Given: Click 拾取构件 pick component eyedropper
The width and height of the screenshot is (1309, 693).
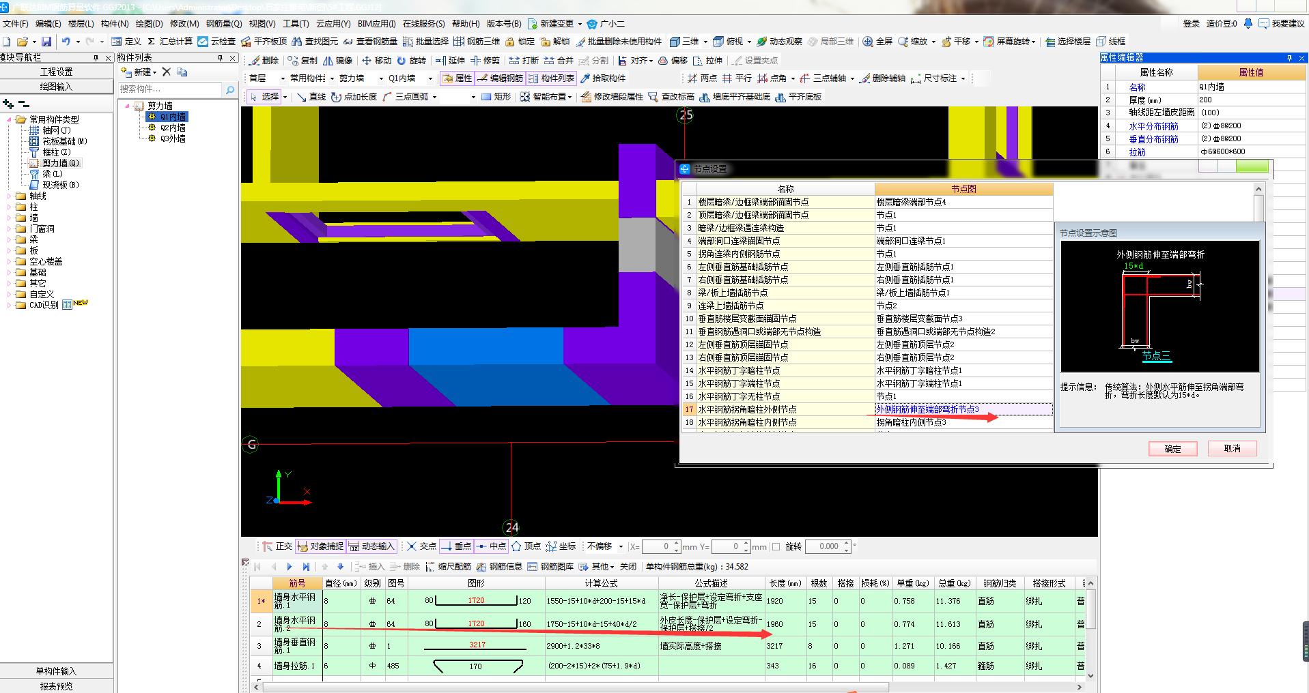Looking at the screenshot, I should click(604, 78).
